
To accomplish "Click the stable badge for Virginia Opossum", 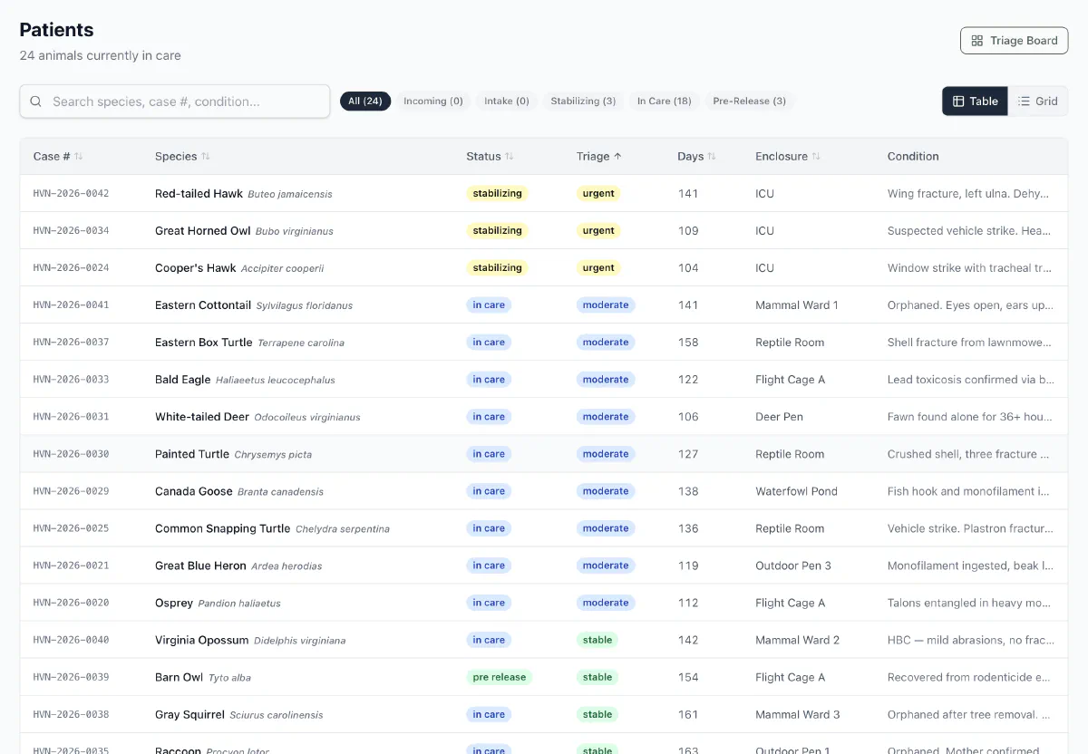I will tap(597, 640).
